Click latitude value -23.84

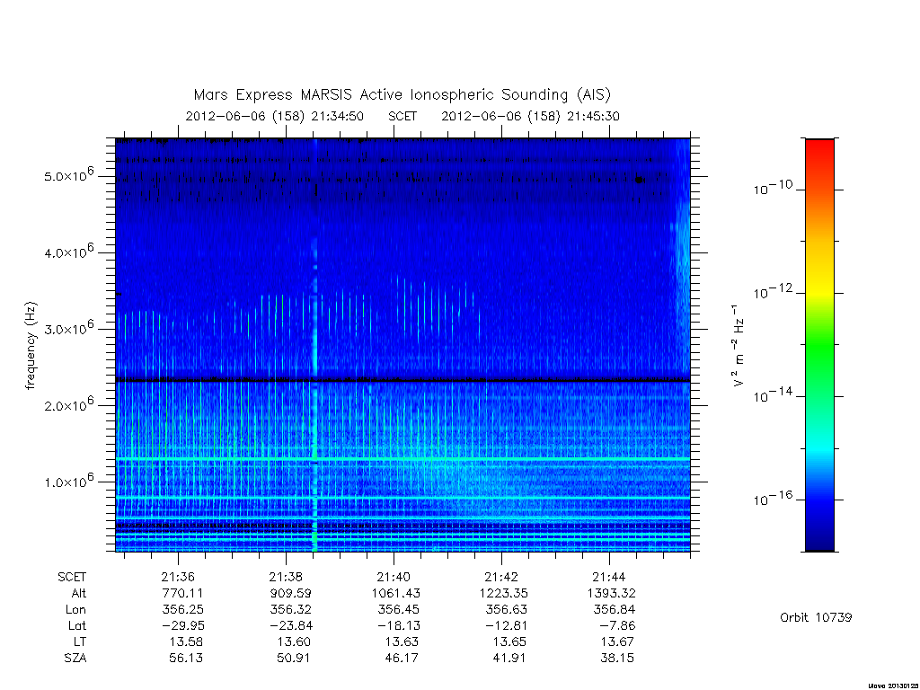pyautogui.click(x=291, y=625)
